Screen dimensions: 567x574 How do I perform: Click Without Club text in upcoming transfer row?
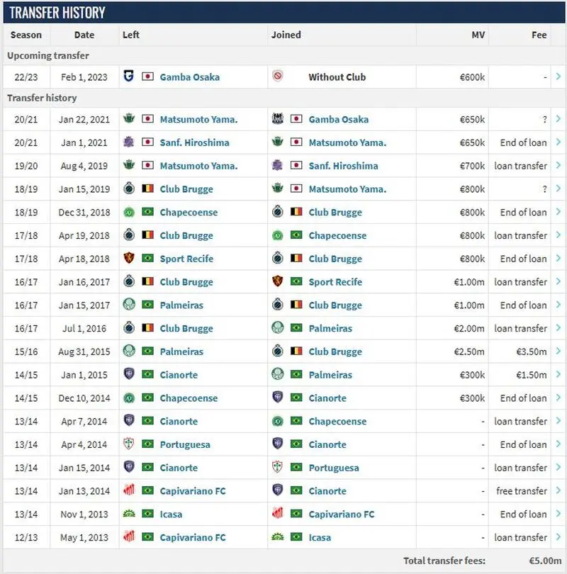tap(337, 77)
